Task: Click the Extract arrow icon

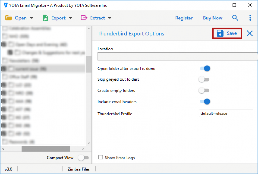Action: [84, 18]
